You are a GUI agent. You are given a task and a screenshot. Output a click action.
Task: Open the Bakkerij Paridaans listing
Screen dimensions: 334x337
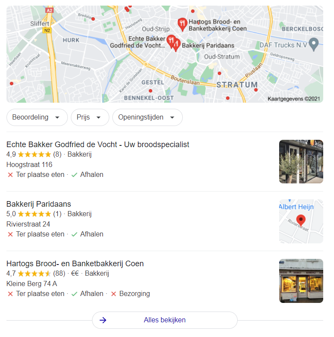click(39, 204)
